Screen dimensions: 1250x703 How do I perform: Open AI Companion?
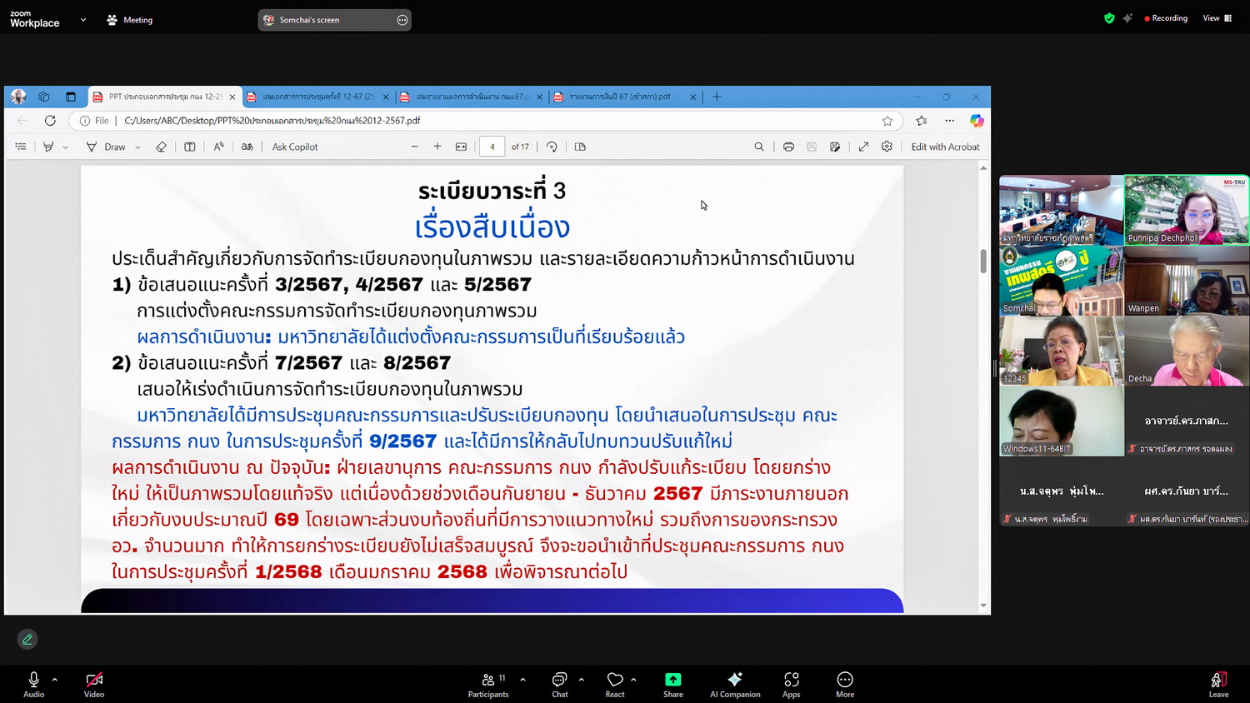click(x=735, y=684)
